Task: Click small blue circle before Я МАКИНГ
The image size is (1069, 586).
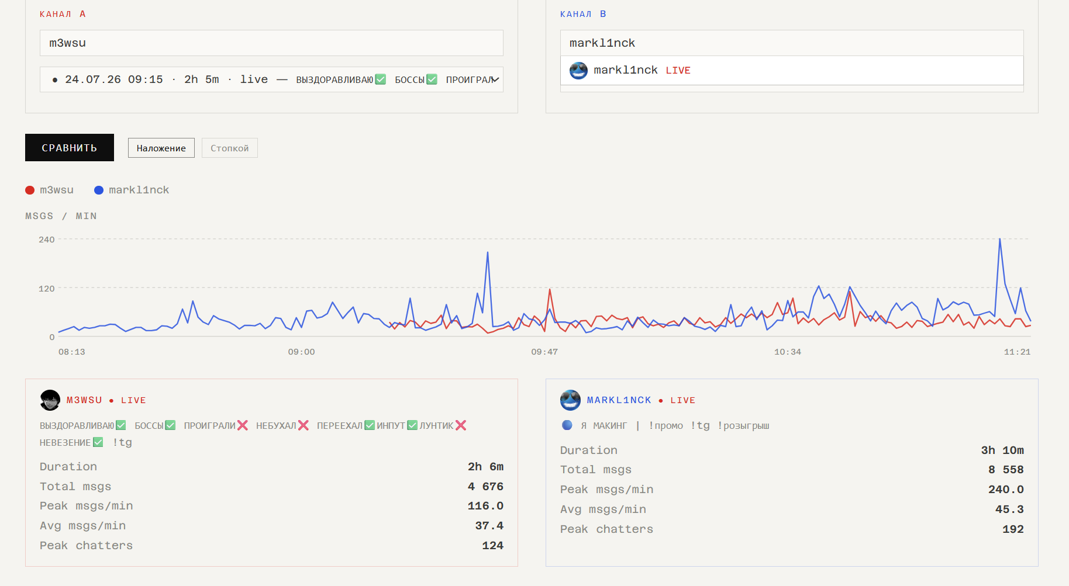Action: click(x=567, y=425)
